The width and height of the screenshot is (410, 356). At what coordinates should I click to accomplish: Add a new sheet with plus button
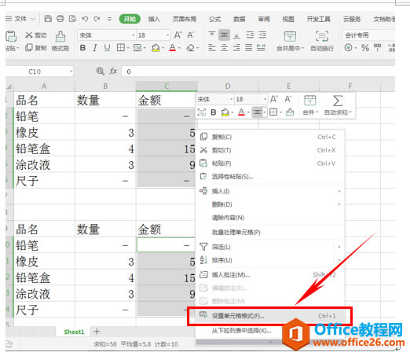pos(97,332)
